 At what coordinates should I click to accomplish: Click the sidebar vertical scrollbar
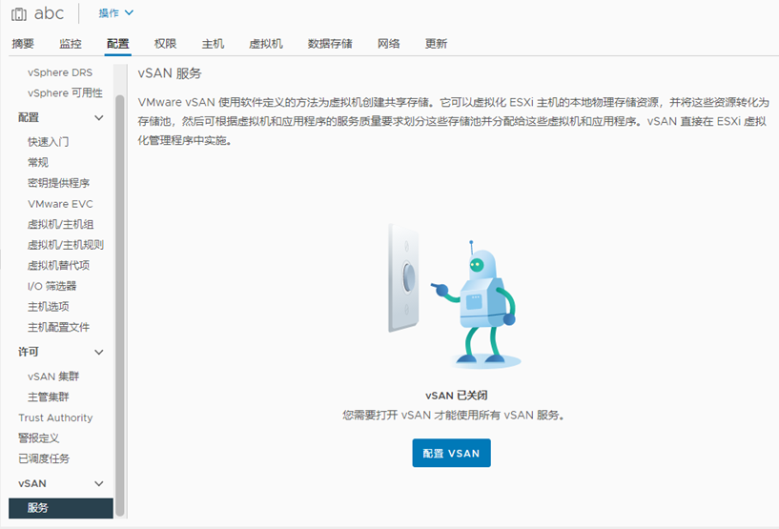coord(120,305)
